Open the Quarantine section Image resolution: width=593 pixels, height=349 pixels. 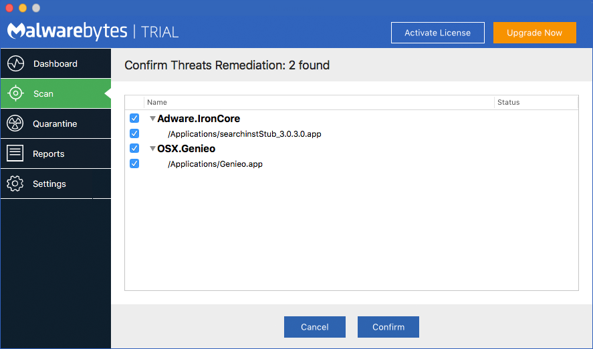click(x=56, y=123)
